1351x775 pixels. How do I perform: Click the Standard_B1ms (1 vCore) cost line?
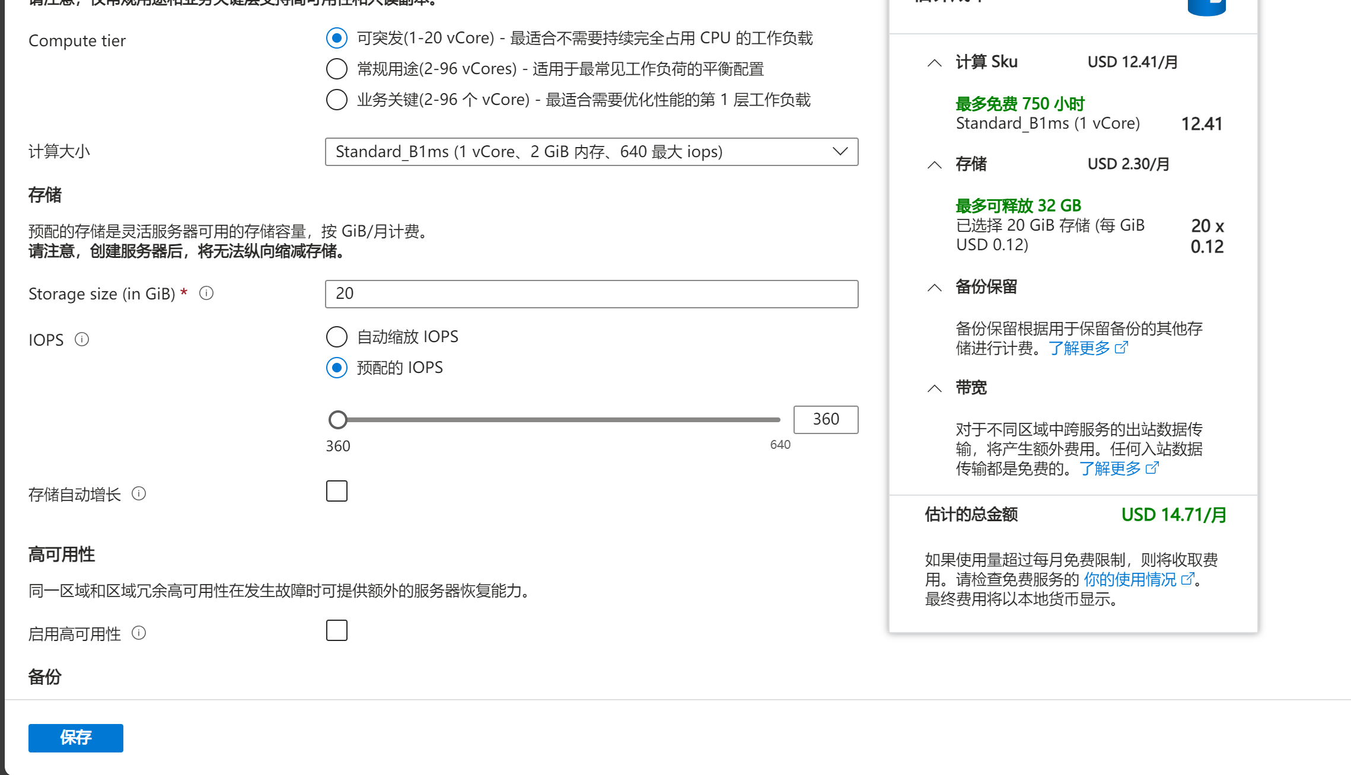coord(1048,123)
